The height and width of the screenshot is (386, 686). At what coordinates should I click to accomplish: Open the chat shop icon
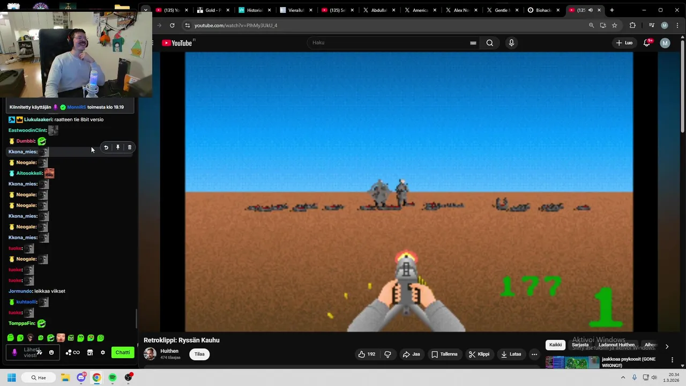[x=90, y=353]
